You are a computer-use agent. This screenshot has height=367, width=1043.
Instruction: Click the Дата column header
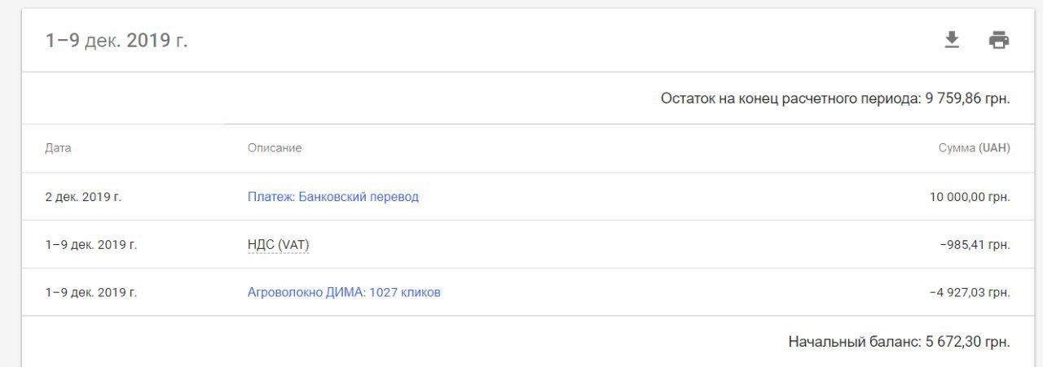(x=58, y=148)
